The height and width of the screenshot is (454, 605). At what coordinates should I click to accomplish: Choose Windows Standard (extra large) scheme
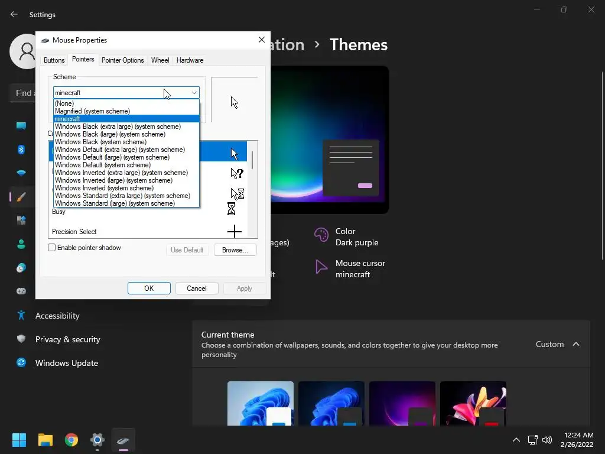(126, 196)
